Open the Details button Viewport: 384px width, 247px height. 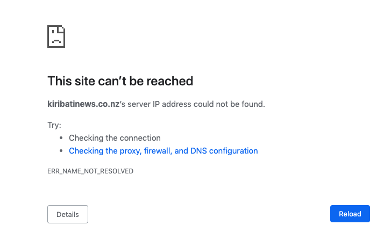[x=68, y=214]
